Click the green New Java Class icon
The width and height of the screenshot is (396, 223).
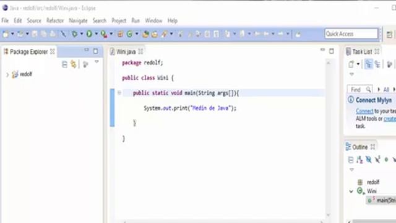129,34
